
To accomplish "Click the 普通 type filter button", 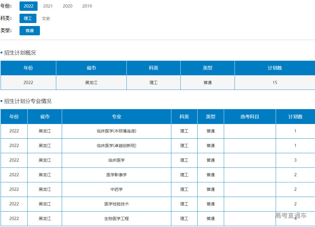I will (30, 31).
